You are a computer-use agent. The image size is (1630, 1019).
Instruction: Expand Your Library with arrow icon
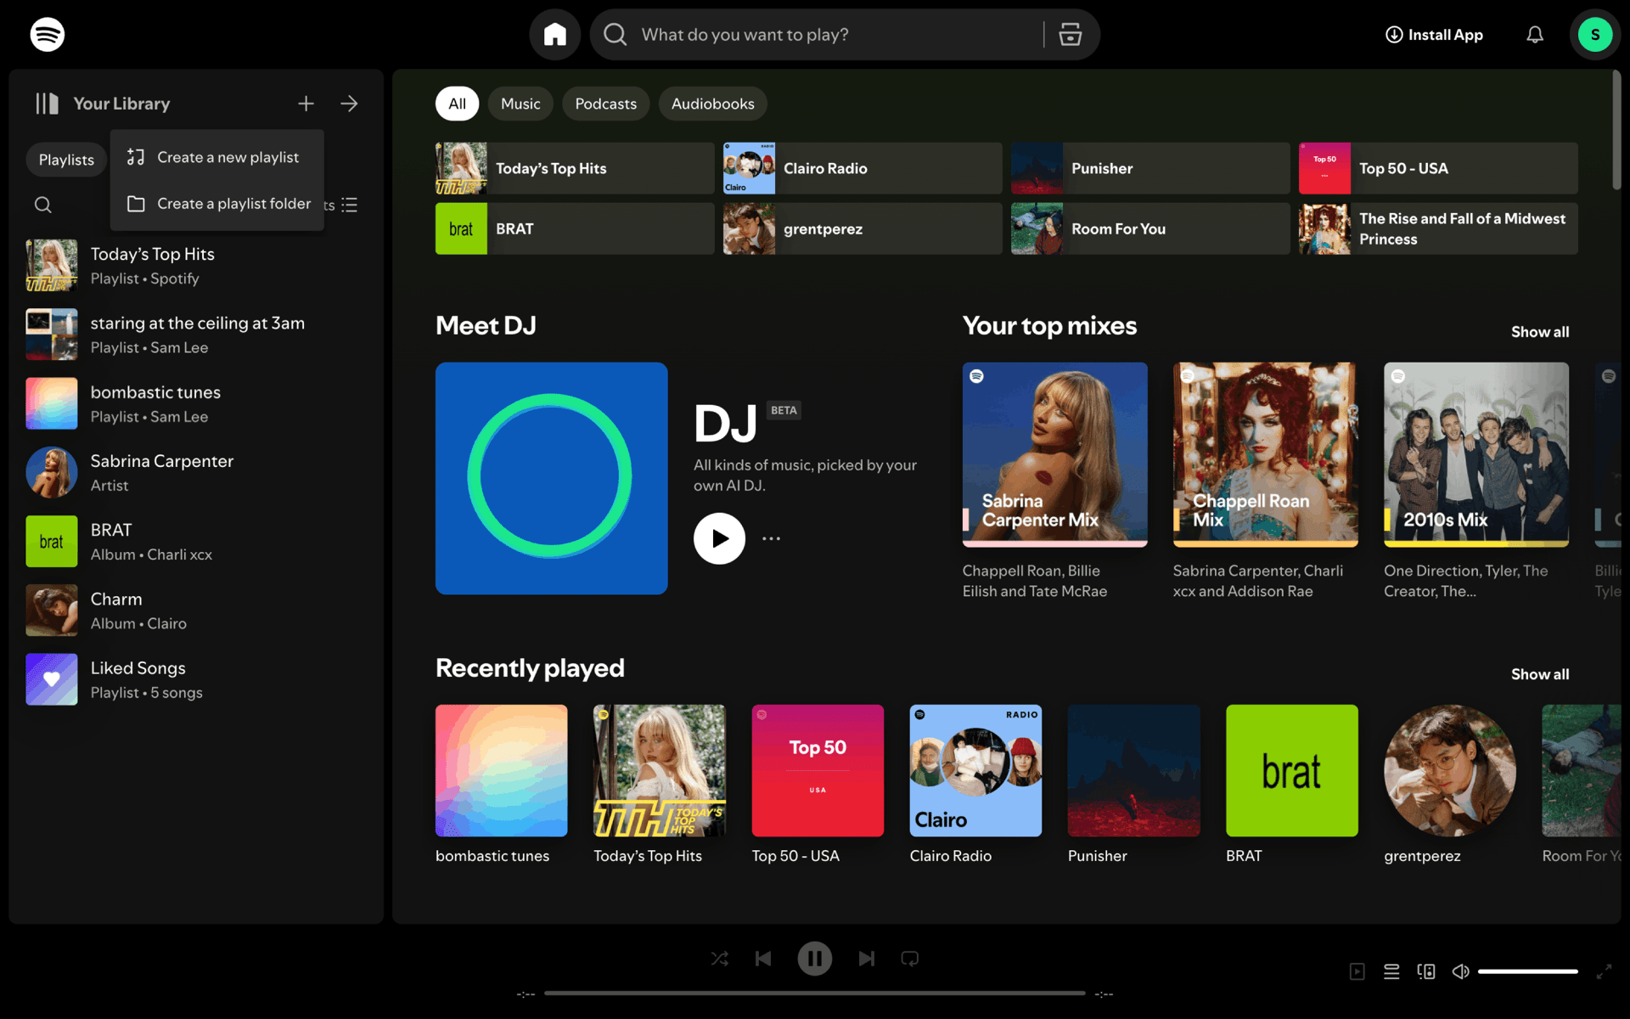pyautogui.click(x=349, y=104)
